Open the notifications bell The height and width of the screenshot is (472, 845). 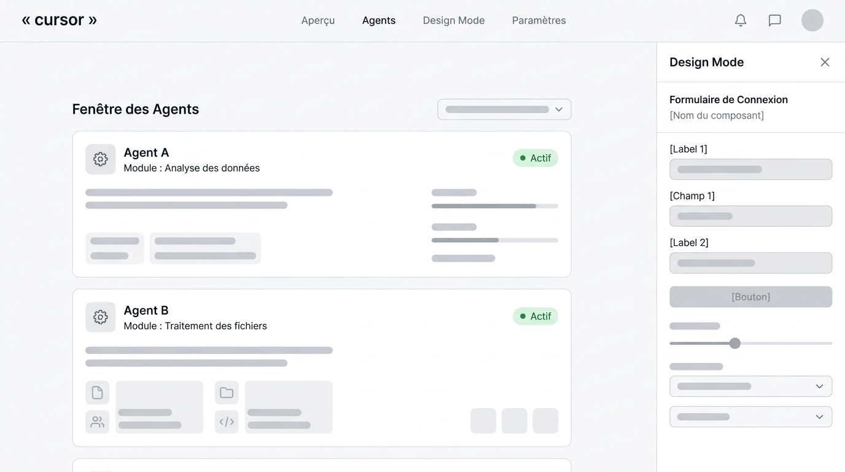(x=741, y=20)
